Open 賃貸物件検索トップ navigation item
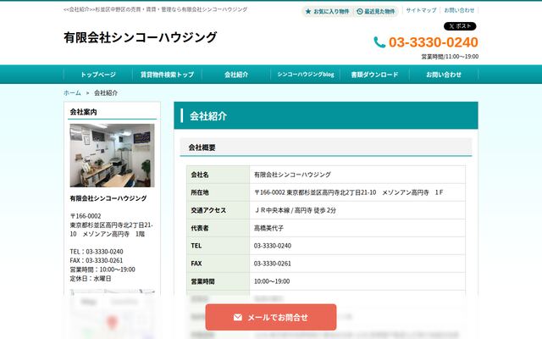The width and height of the screenshot is (542, 339). pos(168,75)
